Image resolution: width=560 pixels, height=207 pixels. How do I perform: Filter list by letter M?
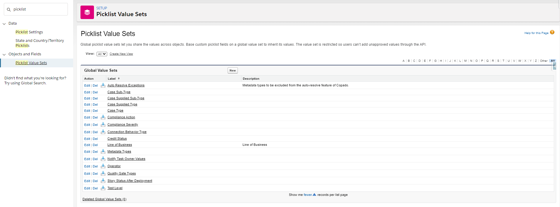(x=465, y=61)
